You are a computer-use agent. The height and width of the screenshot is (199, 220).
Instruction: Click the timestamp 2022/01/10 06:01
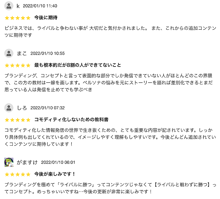(x=58, y=162)
